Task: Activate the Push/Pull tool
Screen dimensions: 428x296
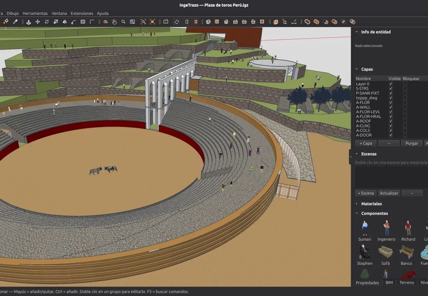Action: [29, 22]
